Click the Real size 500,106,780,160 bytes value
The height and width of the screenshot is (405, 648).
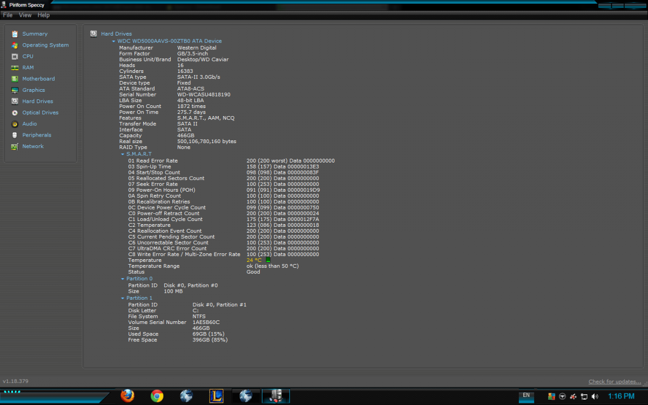(207, 141)
